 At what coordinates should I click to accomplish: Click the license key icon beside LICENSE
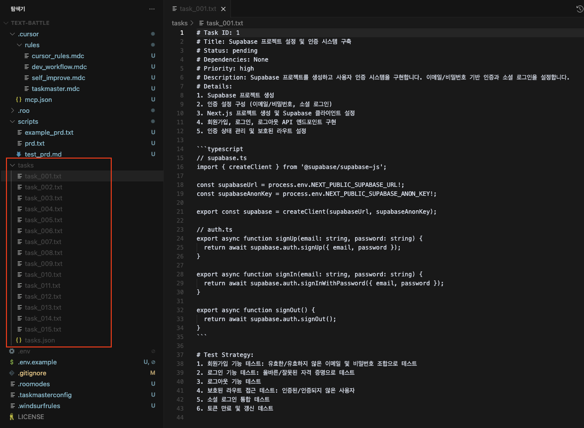12,417
